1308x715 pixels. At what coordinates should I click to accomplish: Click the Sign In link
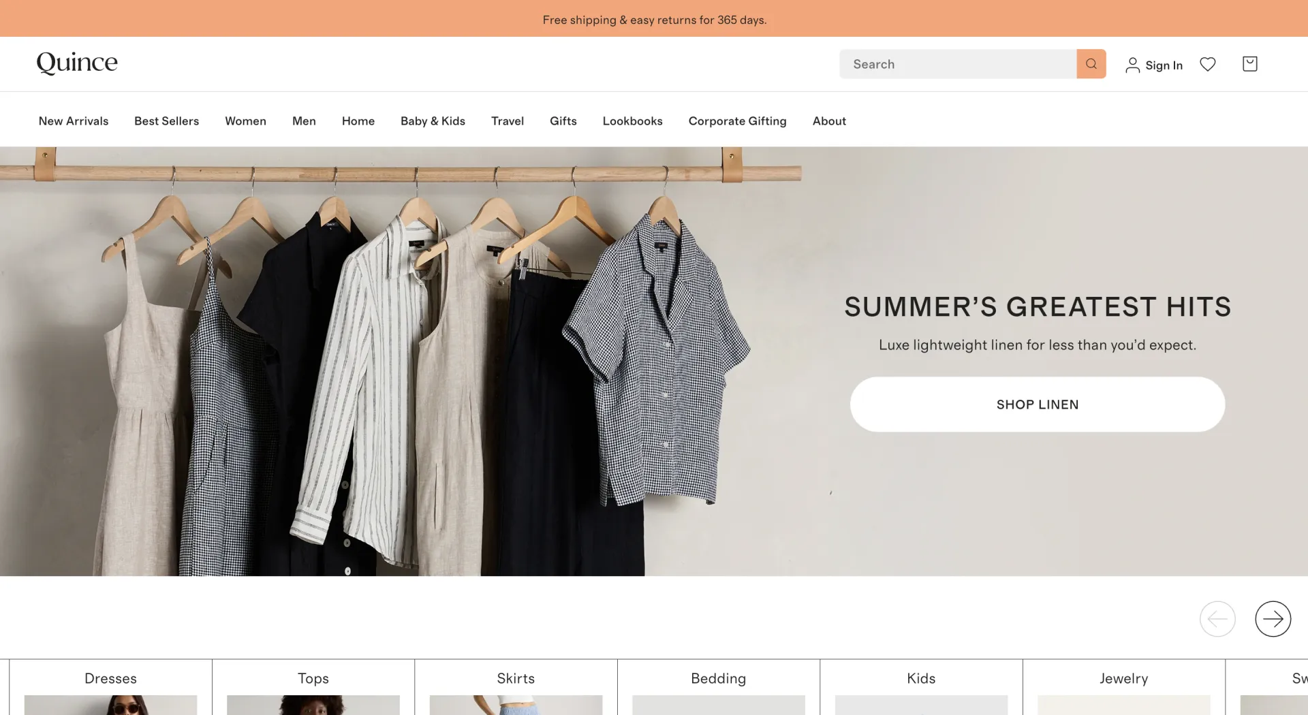1164,65
